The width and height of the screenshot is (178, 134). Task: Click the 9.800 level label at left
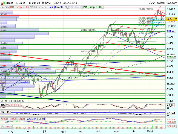[x=3, y=30]
